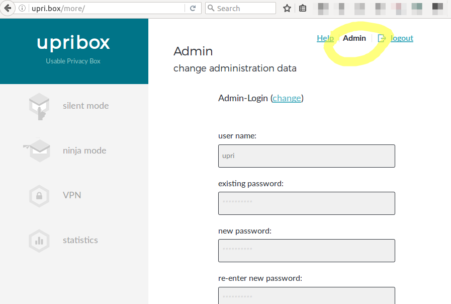Click the 'change administration data' subtitle
The image size is (451, 304).
[x=235, y=68]
